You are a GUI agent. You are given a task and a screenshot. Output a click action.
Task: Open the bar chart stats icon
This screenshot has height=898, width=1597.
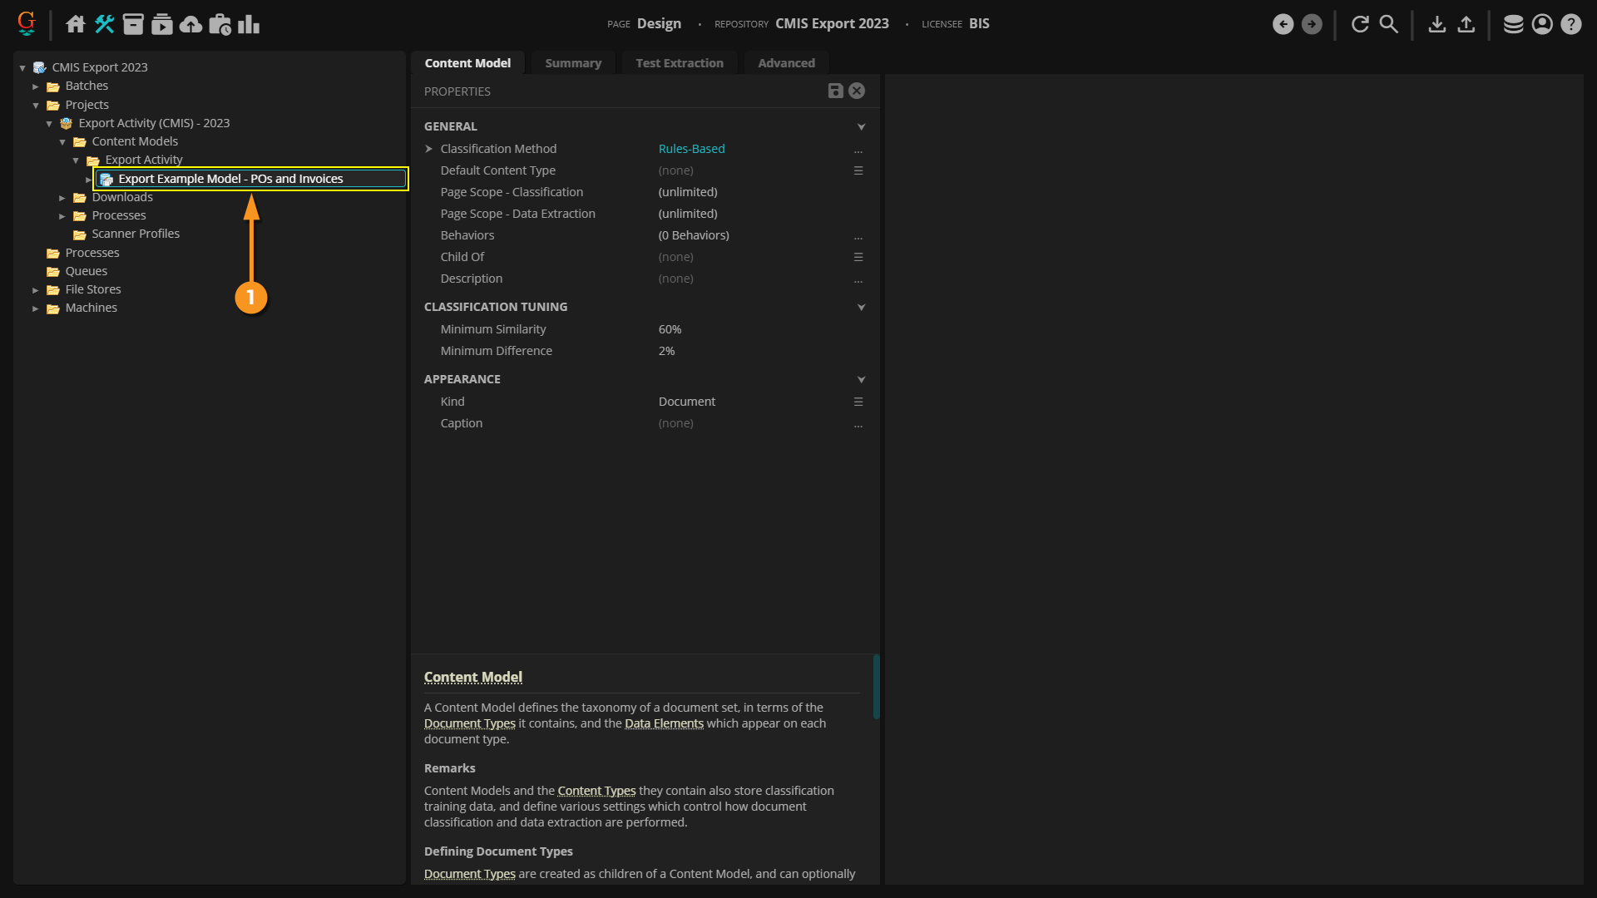coord(249,24)
